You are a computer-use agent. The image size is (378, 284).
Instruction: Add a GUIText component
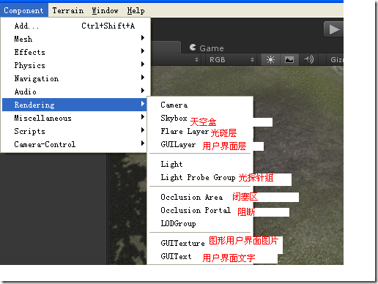tap(200, 256)
